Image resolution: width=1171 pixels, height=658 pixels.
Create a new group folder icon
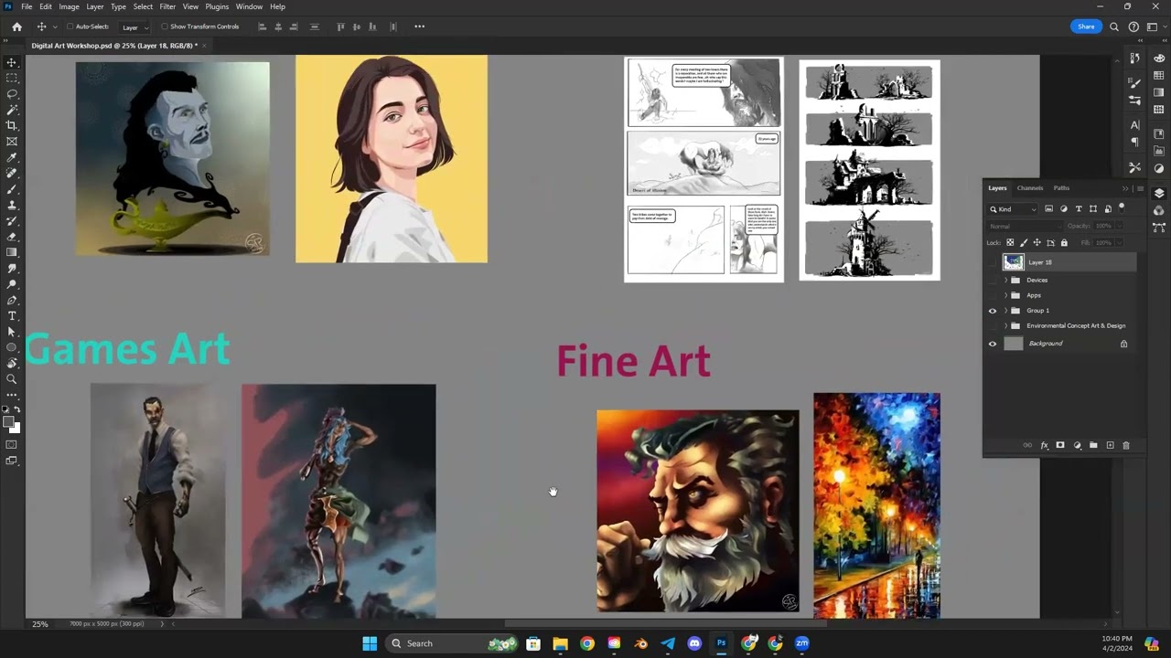1093,445
